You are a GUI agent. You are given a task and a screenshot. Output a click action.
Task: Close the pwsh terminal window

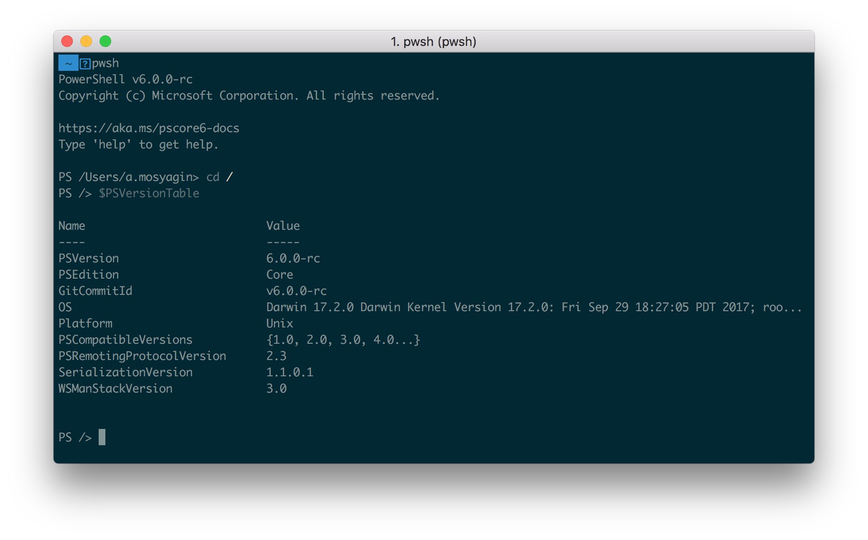(67, 42)
